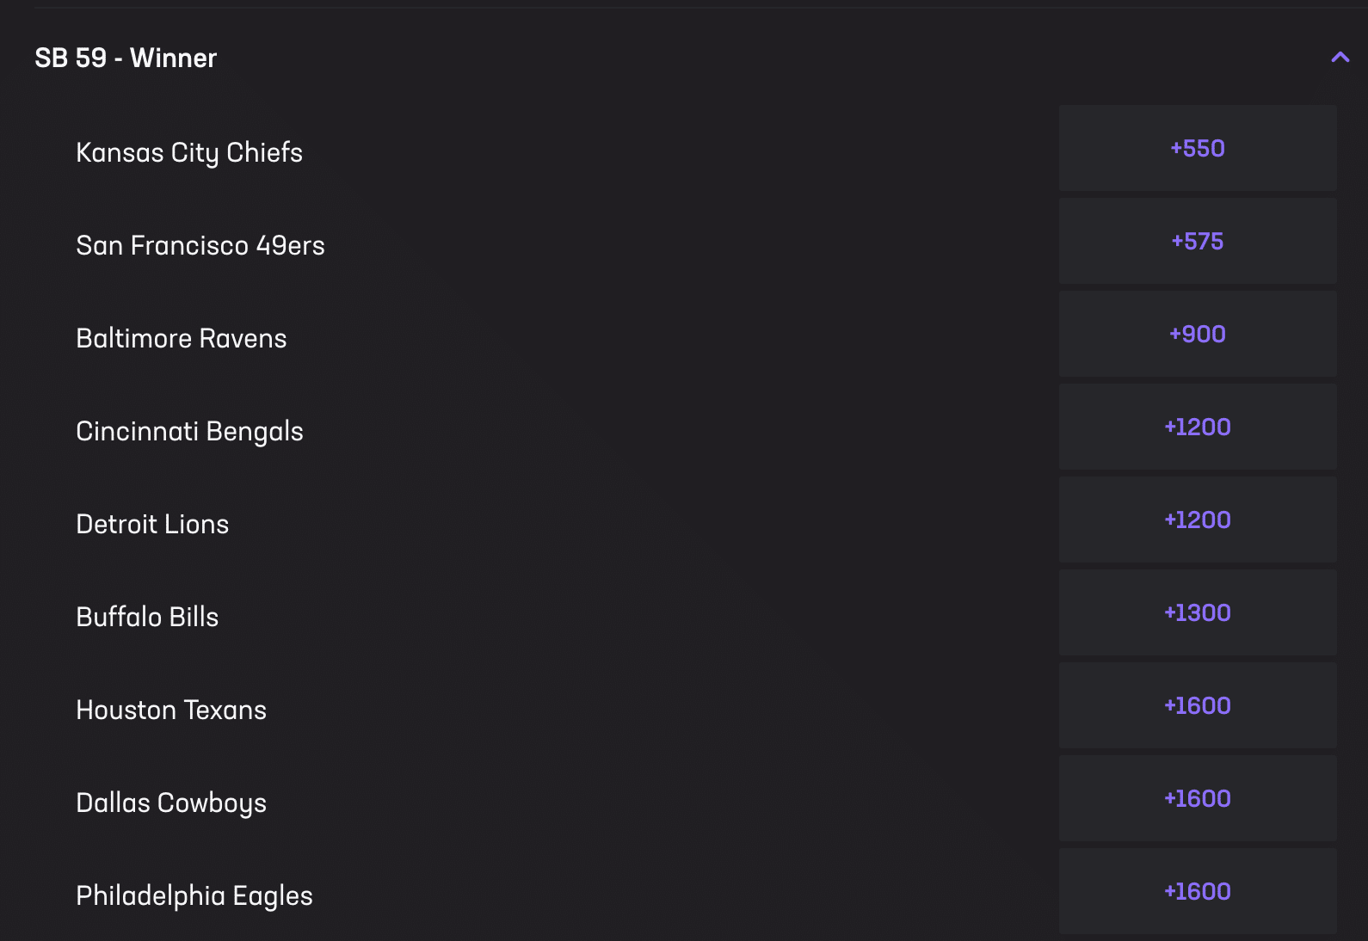This screenshot has height=941, width=1368.
Task: Click the San Francisco 49ers label
Action: 200,245
